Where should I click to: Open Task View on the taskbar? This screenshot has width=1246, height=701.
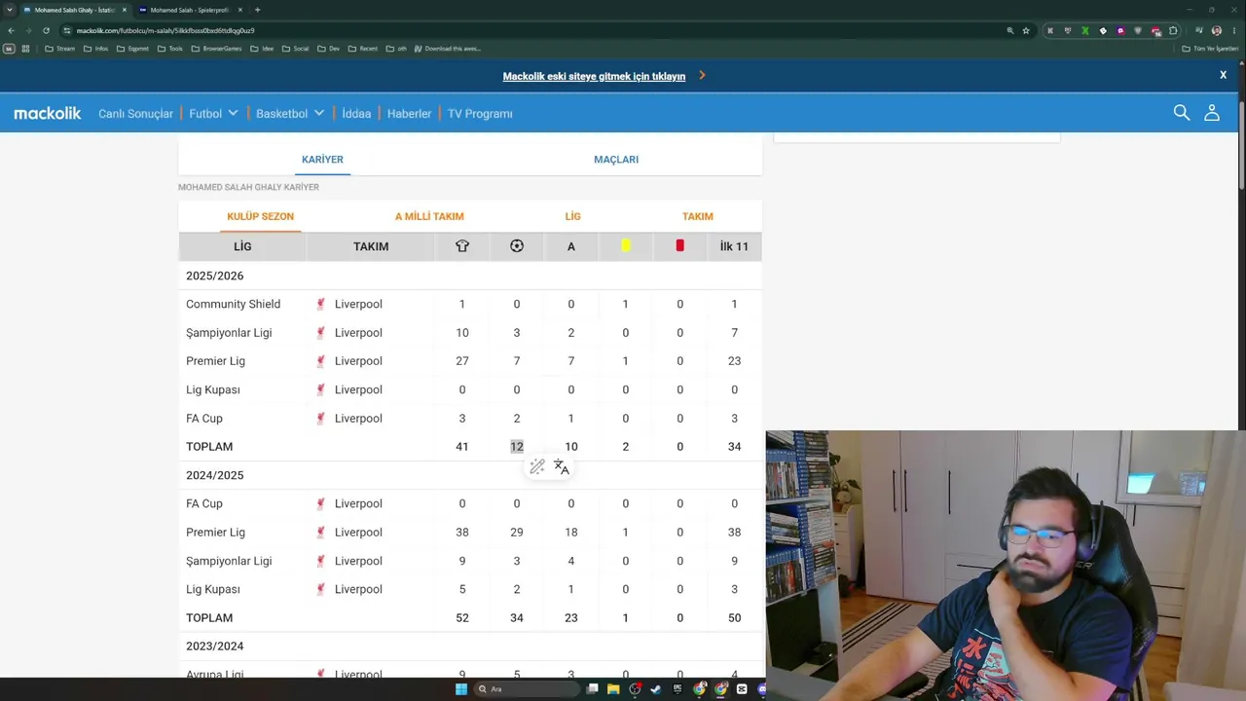point(592,689)
